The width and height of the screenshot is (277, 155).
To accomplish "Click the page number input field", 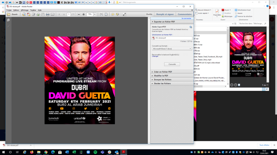I will 69,14.
